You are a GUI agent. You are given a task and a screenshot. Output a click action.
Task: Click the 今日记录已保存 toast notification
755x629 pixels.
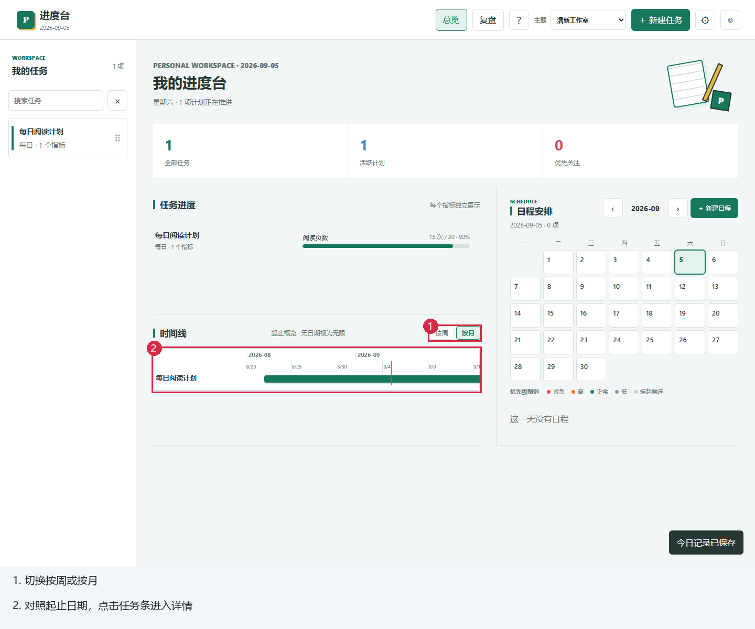(706, 543)
